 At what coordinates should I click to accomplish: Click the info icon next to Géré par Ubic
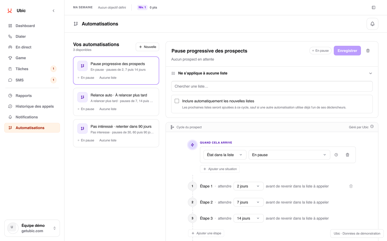pyautogui.click(x=372, y=127)
